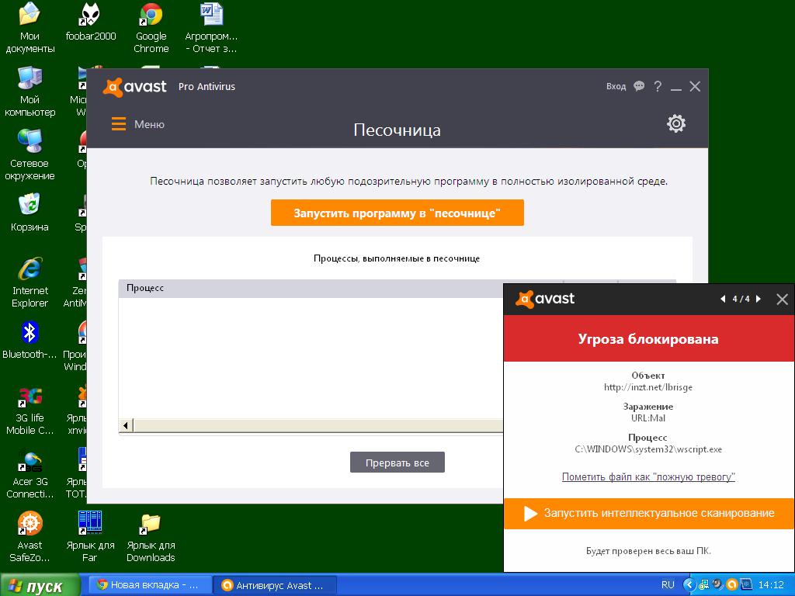Open Корзина recycle bin icon
This screenshot has width=795, height=596.
[x=30, y=212]
